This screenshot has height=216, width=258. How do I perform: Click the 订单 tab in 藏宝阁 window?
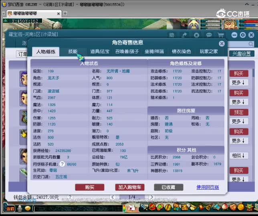[x=22, y=54]
